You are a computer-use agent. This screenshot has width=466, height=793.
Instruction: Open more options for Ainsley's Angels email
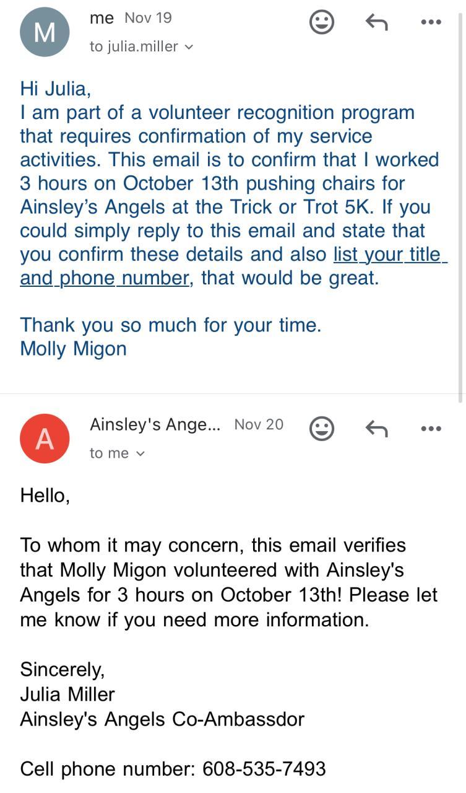click(431, 428)
